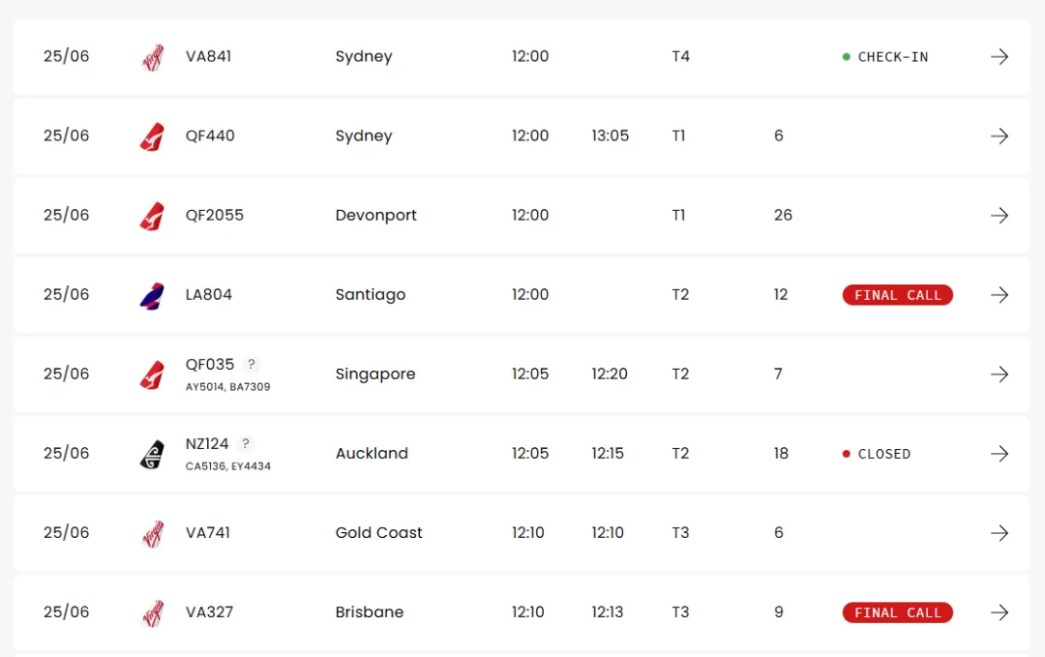
Task: Select flight number QF035 to Singapore
Action: click(x=210, y=365)
